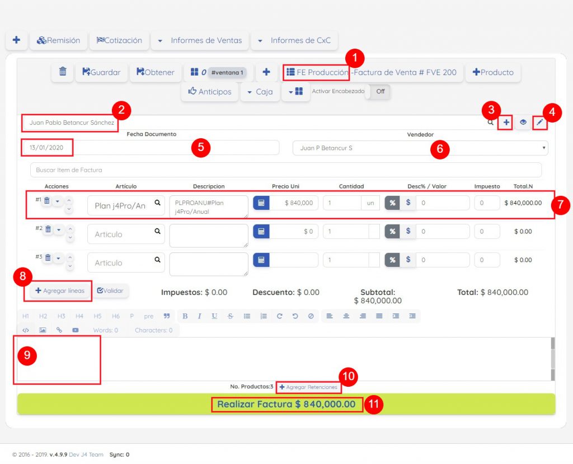
Task: Open the Vendedor select box
Action: pos(420,148)
